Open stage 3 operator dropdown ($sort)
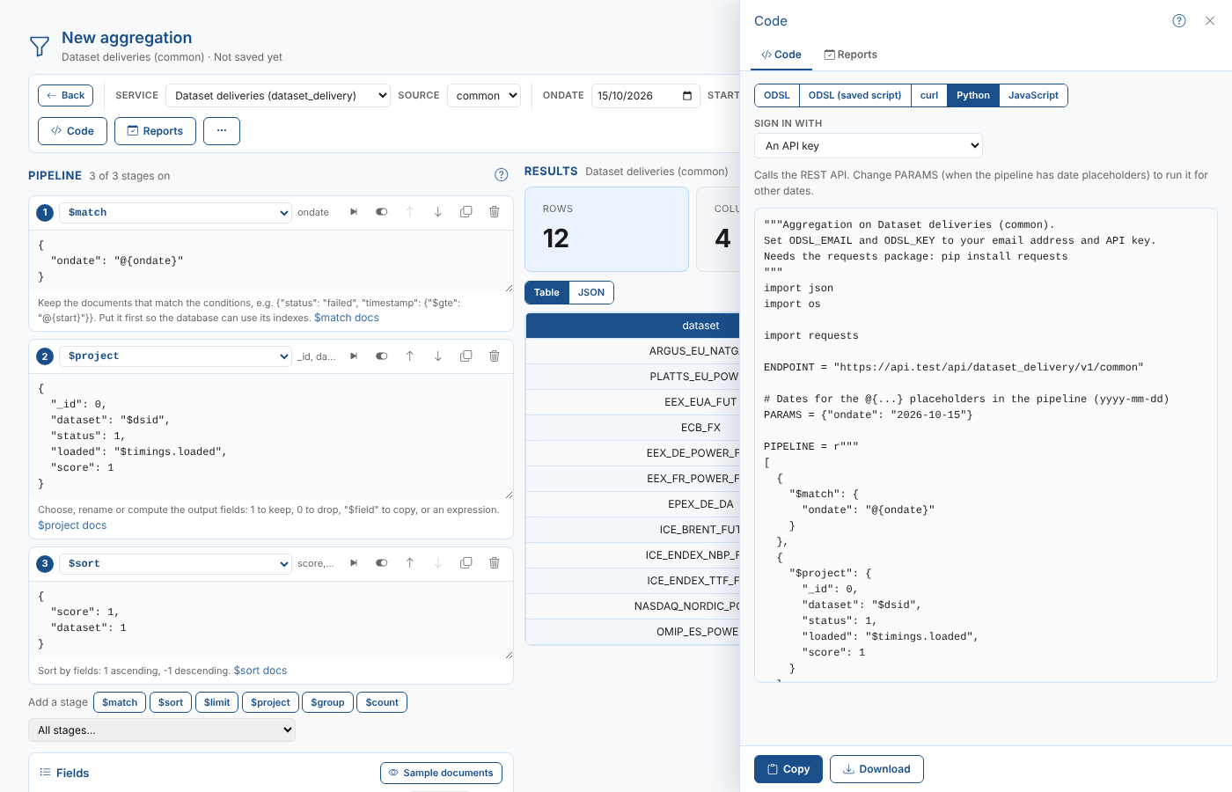 (x=176, y=563)
